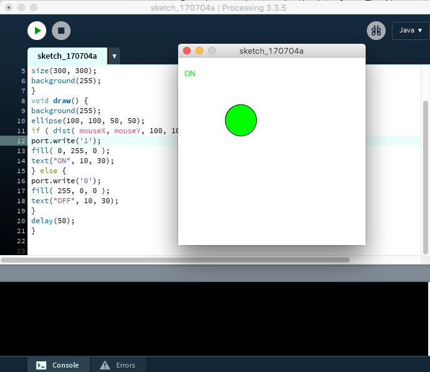
Task: Click the fill( 255, 0, 0 ) line
Action: pyautogui.click(x=70, y=191)
